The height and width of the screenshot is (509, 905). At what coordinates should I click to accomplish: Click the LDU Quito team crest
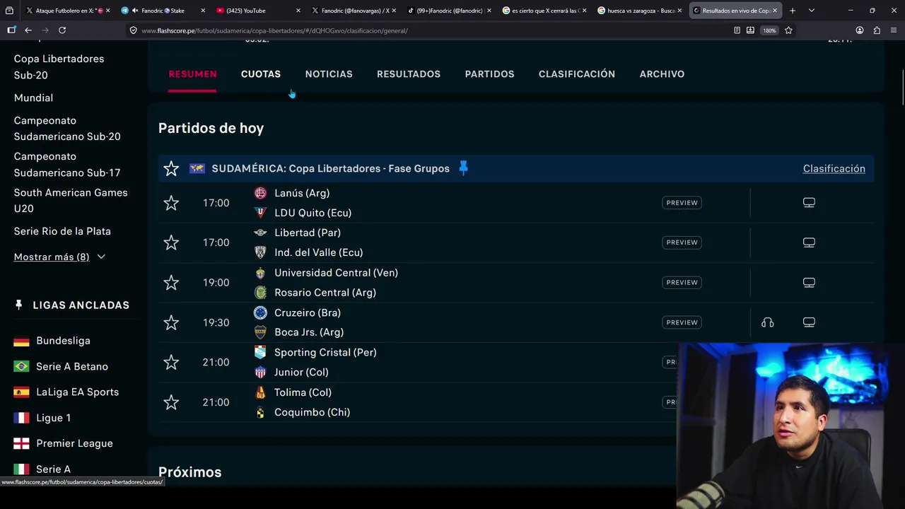tap(260, 213)
